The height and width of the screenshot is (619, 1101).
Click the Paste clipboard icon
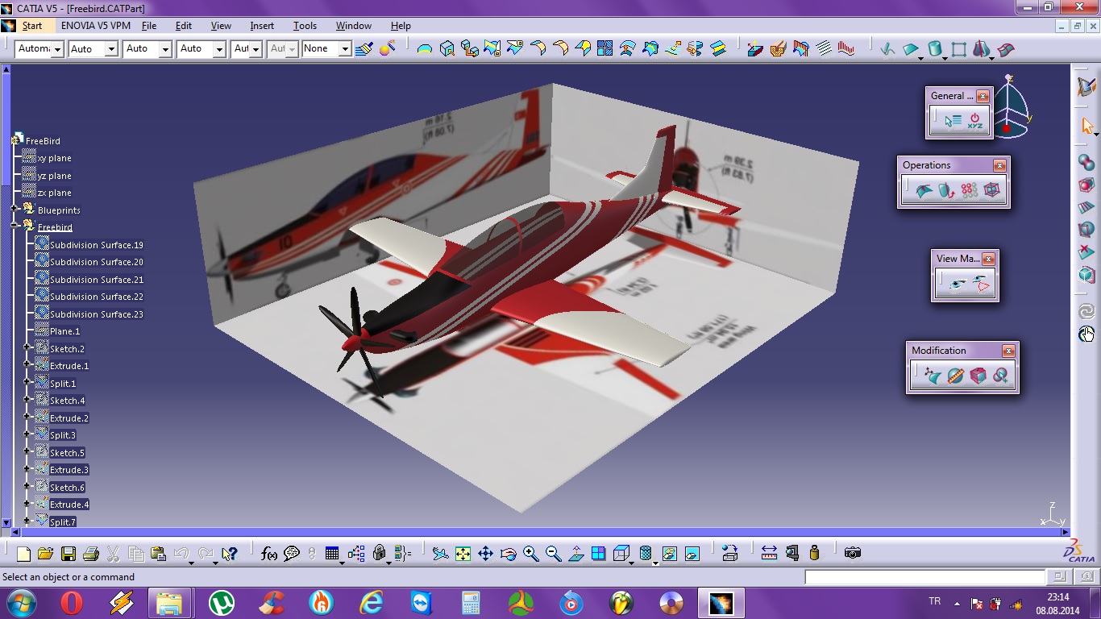pyautogui.click(x=158, y=554)
